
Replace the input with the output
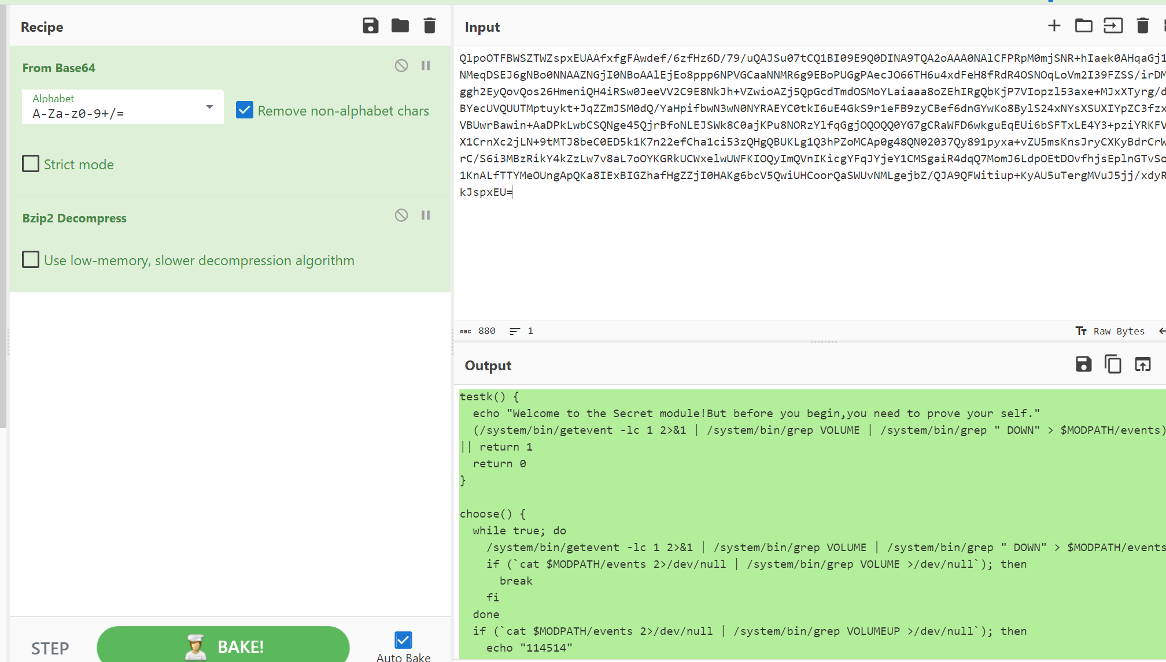click(1142, 365)
